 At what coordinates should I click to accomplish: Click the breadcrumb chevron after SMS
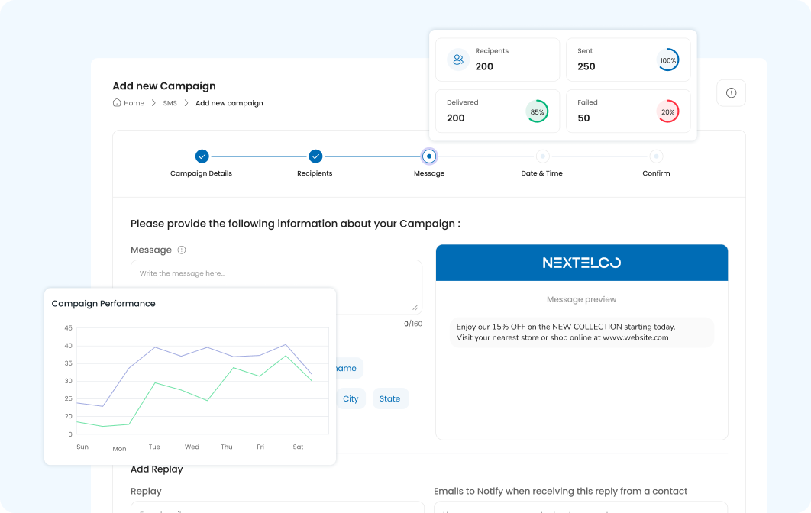pyautogui.click(x=186, y=103)
